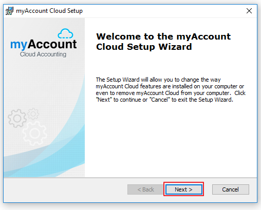
Task: Click the blue cloud logo icon
Action: (65, 34)
